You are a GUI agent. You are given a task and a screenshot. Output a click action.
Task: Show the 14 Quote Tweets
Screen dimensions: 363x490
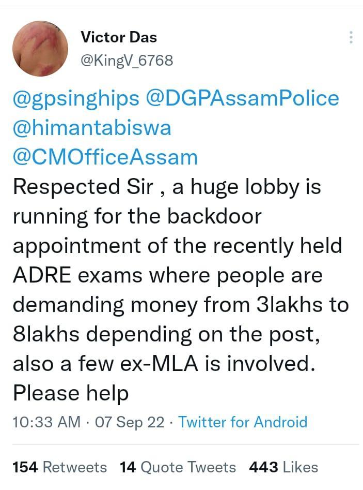pyautogui.click(x=178, y=467)
